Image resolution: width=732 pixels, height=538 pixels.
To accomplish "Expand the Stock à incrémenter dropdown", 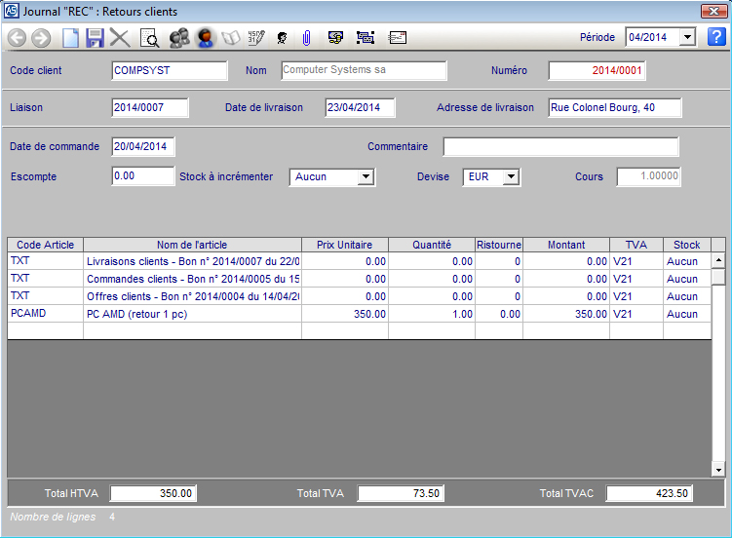I will point(366,177).
